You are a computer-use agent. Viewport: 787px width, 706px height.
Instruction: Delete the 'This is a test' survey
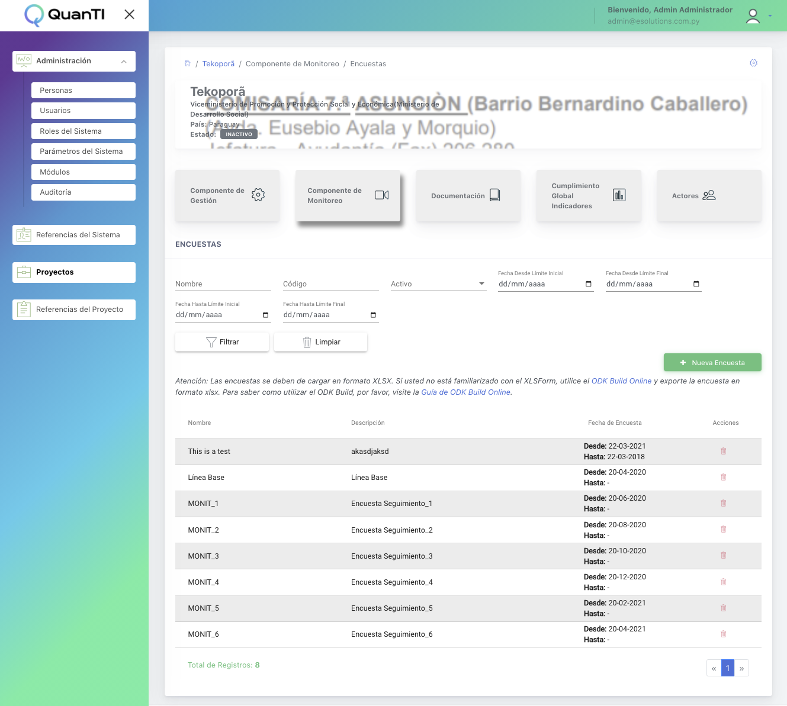tap(723, 451)
